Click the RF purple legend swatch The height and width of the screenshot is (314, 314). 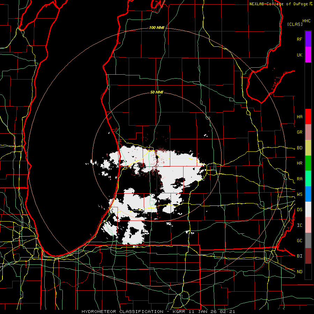(x=308, y=39)
